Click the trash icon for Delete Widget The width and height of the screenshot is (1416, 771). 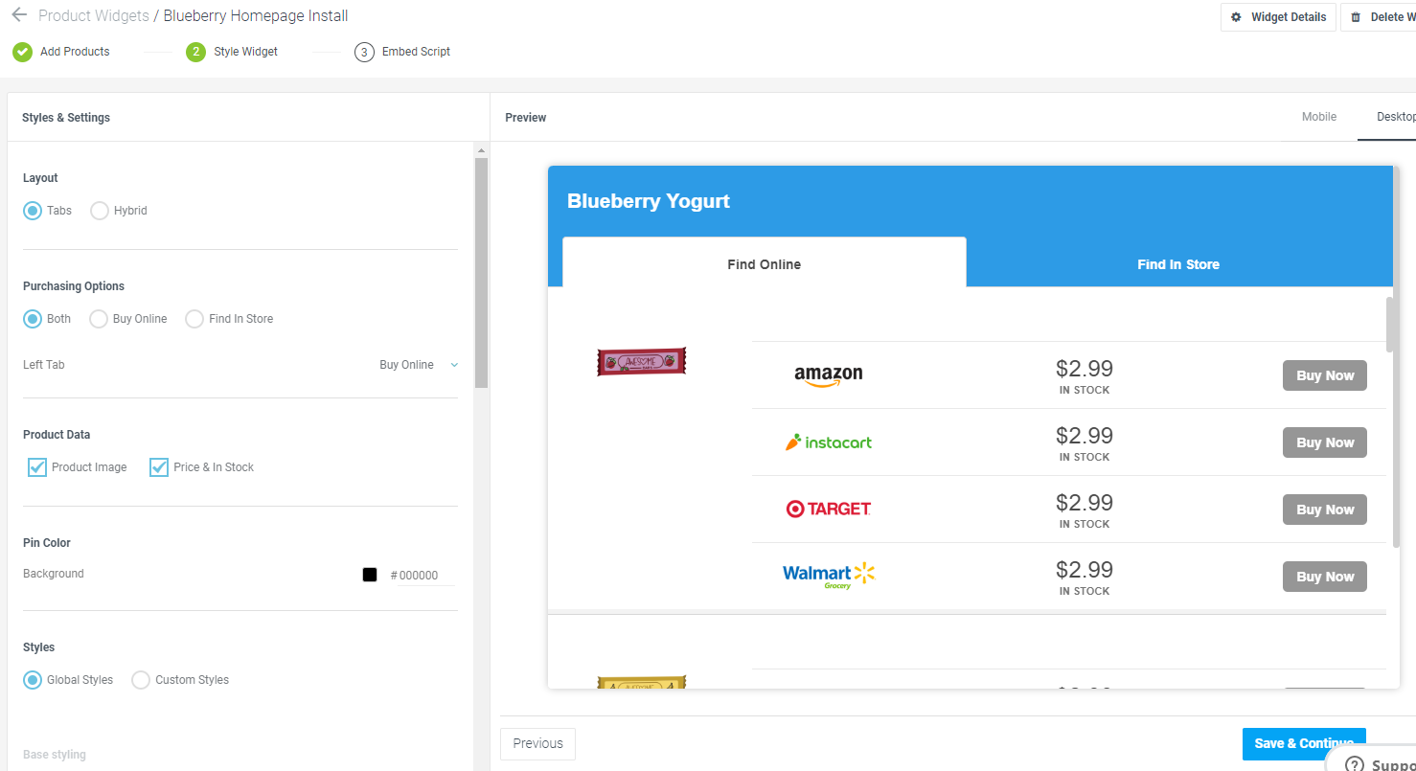tap(1356, 17)
